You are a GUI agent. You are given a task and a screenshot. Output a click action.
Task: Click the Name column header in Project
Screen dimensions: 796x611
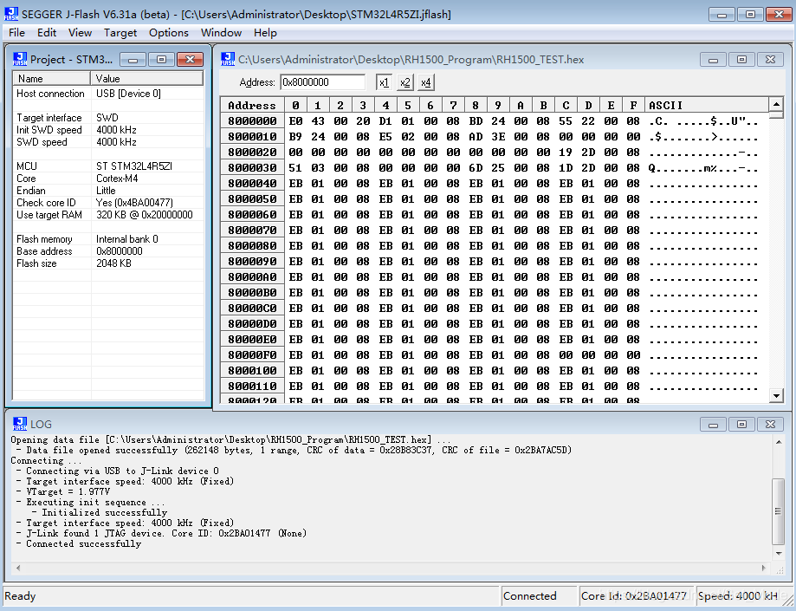tap(51, 79)
